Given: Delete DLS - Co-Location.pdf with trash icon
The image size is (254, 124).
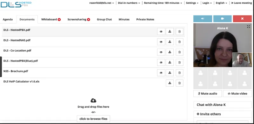Looking at the screenshot, I should tap(179, 52).
